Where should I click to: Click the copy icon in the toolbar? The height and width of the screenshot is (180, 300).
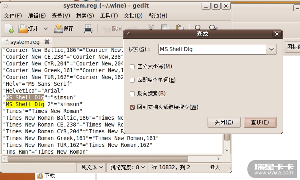tap(165, 27)
